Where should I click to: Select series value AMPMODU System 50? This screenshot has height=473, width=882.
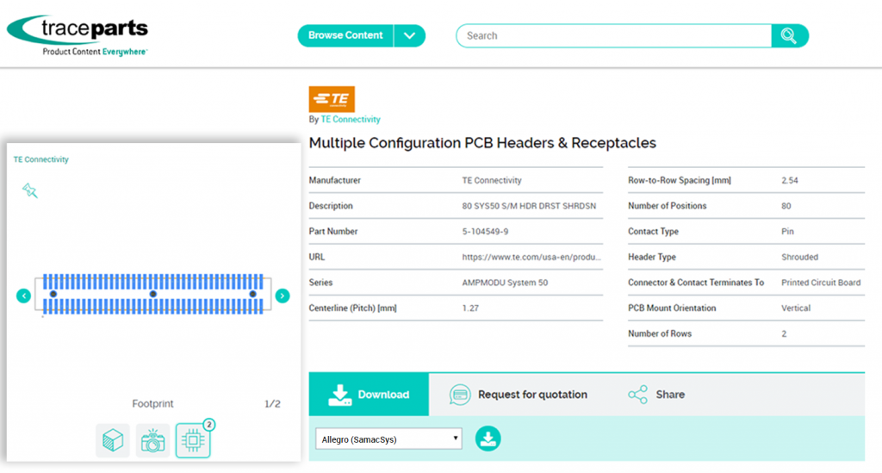point(505,283)
